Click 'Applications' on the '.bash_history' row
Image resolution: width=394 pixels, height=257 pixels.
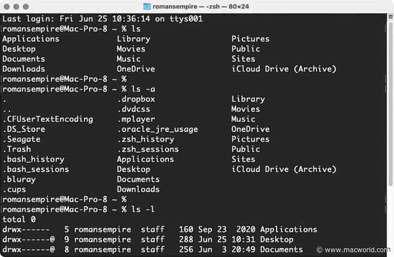click(146, 159)
